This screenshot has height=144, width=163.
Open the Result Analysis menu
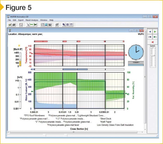click(32, 20)
